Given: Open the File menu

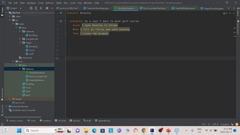Looking at the screenshot, I should click(10, 3).
